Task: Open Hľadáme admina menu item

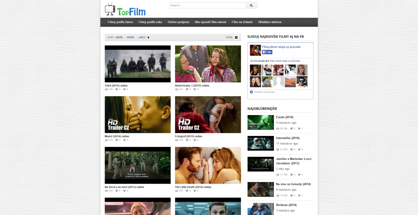Action: click(x=270, y=22)
